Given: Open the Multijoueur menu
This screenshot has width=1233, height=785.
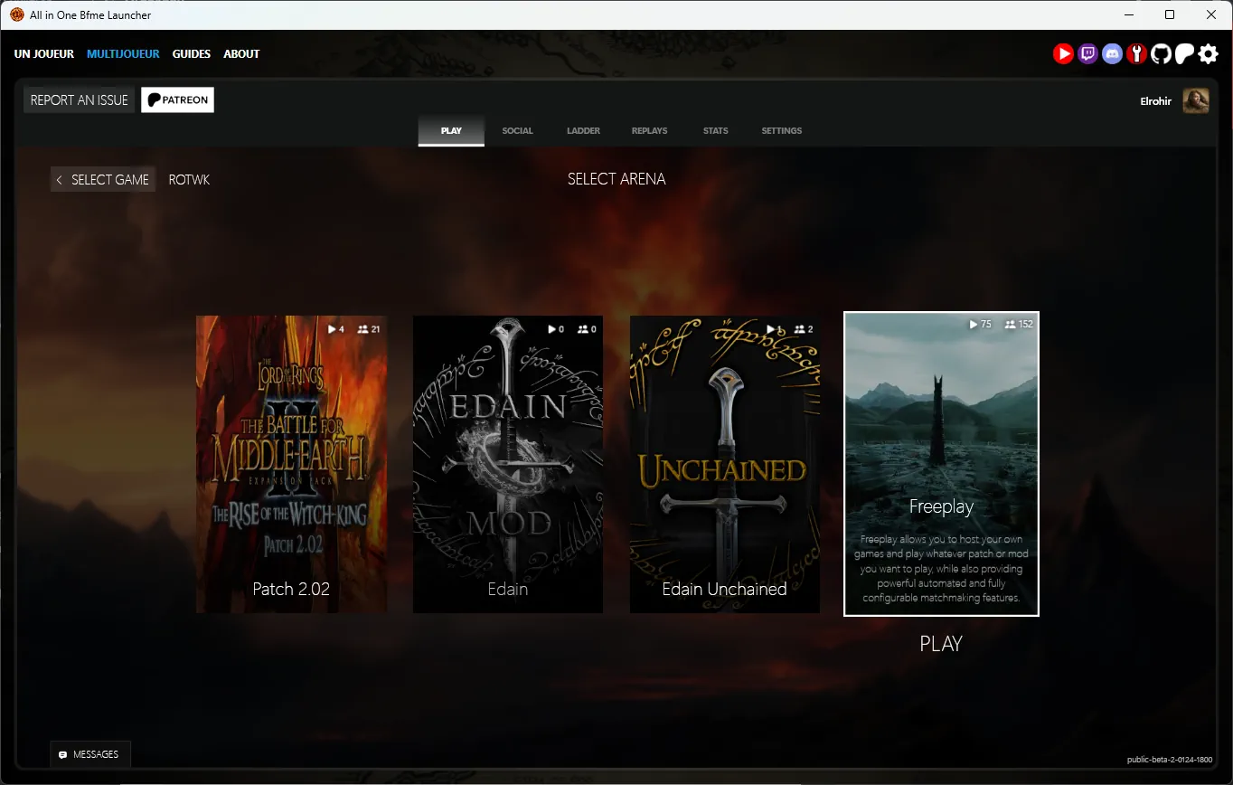Looking at the screenshot, I should [x=123, y=54].
